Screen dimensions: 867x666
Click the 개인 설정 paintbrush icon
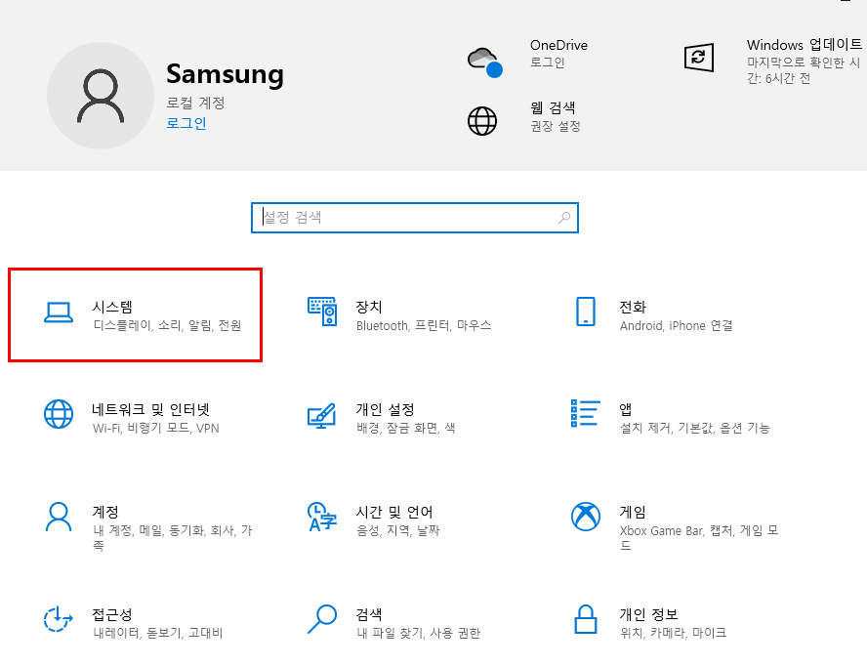[x=322, y=415]
